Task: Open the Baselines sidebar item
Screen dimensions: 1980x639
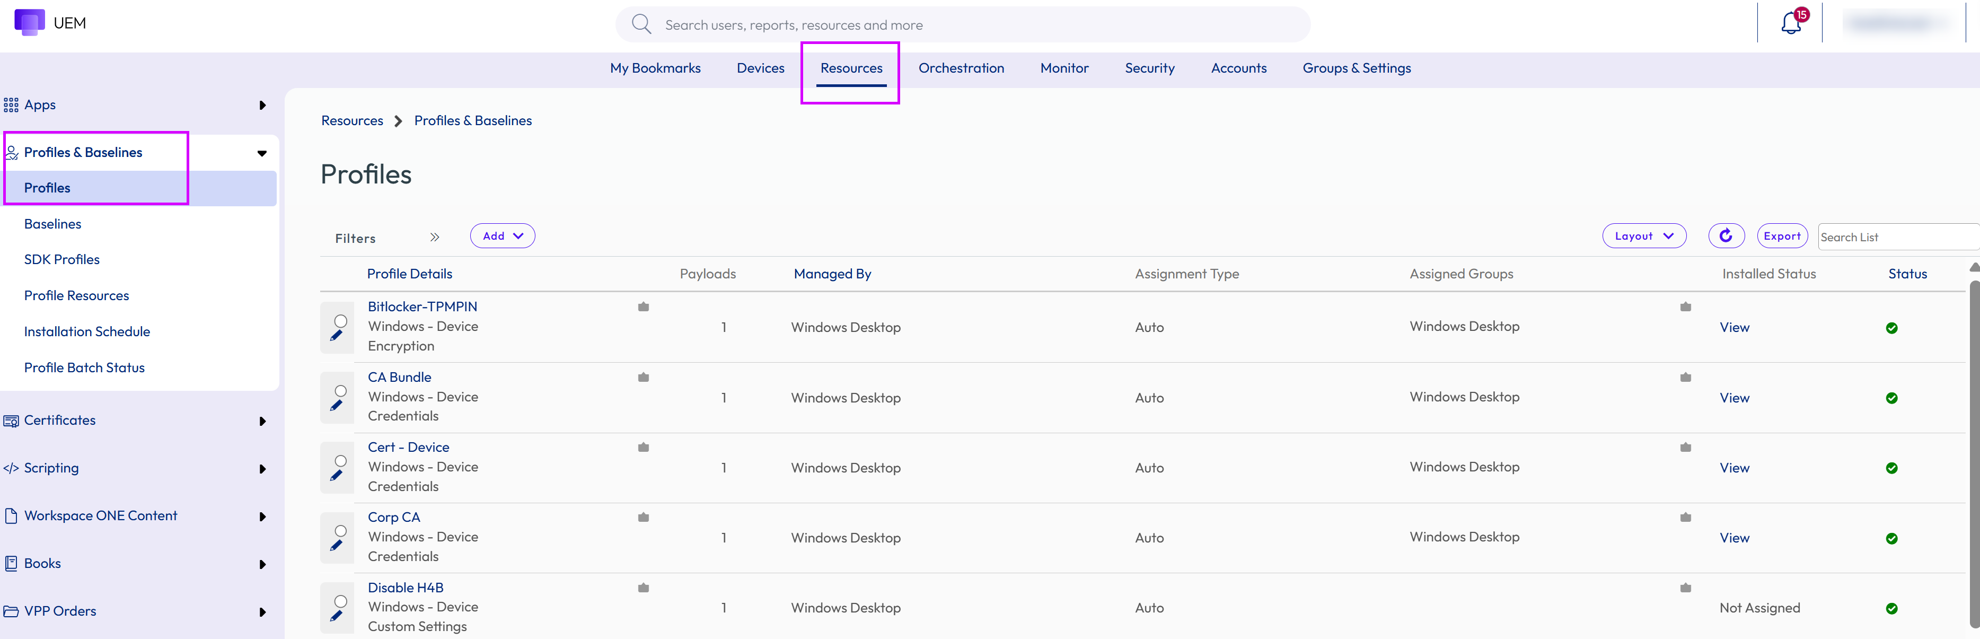Action: coord(52,224)
